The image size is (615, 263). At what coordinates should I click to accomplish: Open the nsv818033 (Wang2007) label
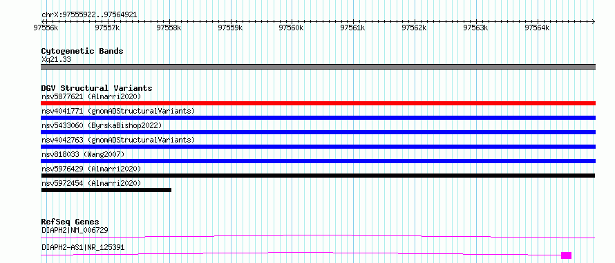tap(83, 154)
